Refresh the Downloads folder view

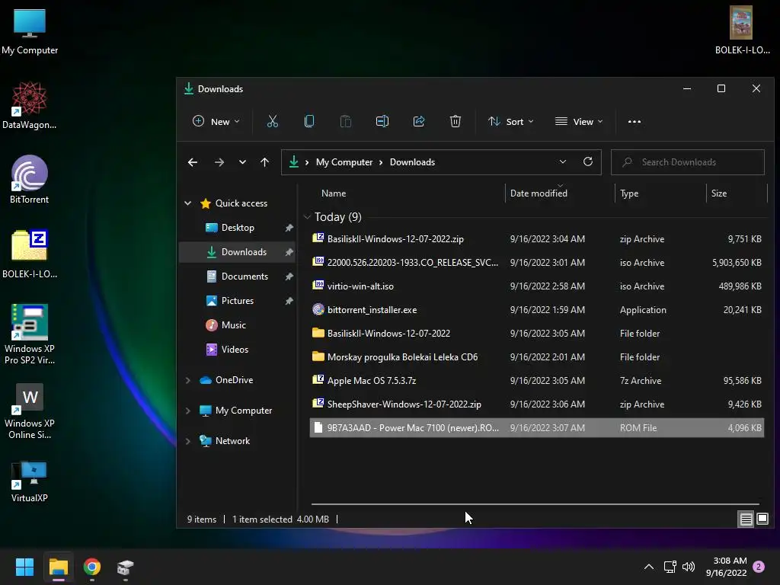pos(587,161)
